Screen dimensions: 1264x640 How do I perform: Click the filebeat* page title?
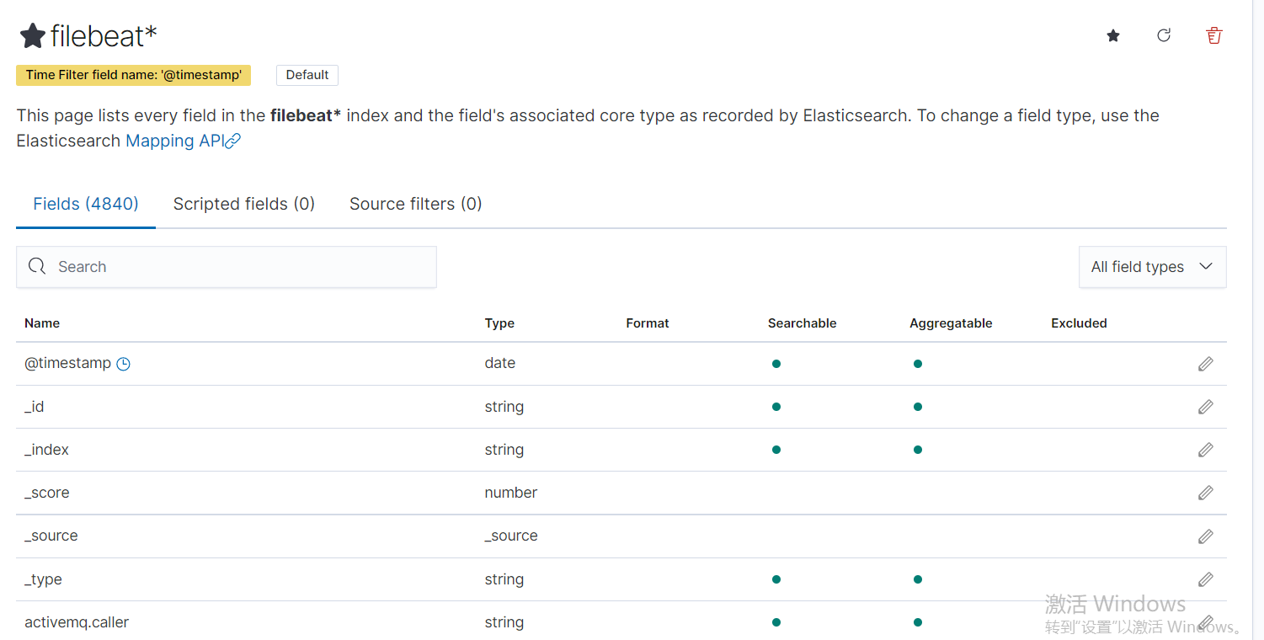coord(104,35)
